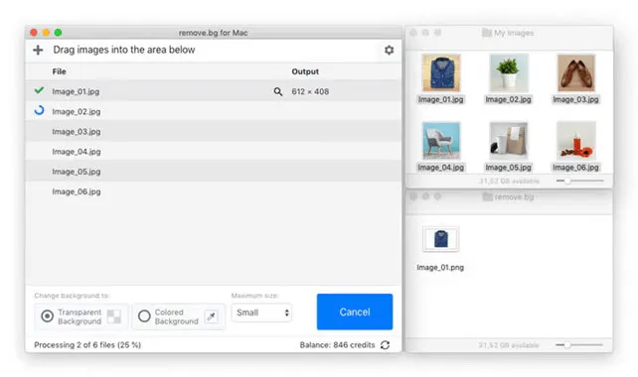Click the Output column header
Viewport: 638px width, 377px height.
305,71
